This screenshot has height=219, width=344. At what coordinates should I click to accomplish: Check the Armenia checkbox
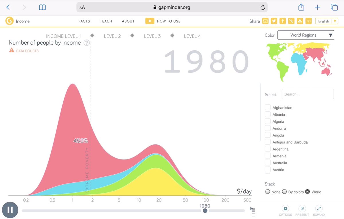(x=267, y=156)
